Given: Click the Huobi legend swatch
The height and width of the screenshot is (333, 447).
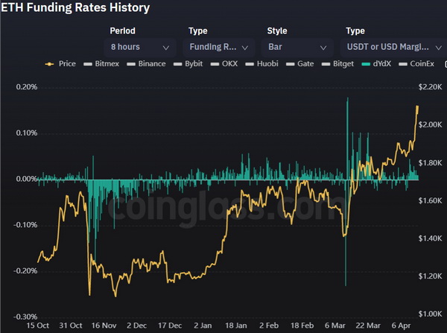Looking at the screenshot, I should (x=251, y=64).
